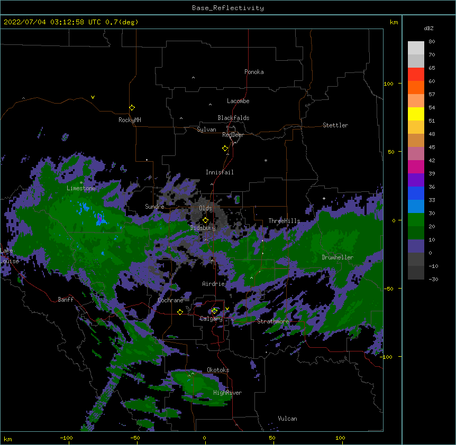Click the HighRiver town label
This screenshot has height=445, width=456.
pos(227,393)
